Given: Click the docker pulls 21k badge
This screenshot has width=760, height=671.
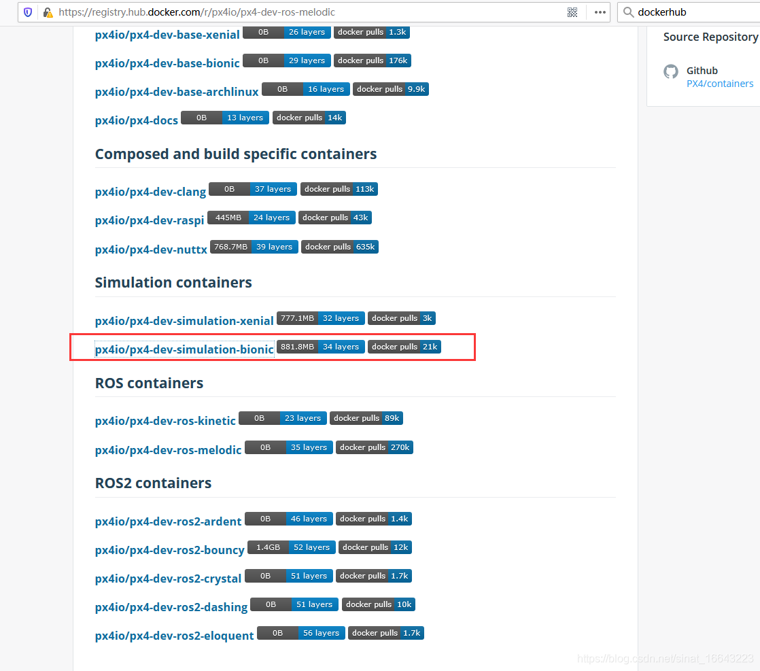Looking at the screenshot, I should click(404, 346).
